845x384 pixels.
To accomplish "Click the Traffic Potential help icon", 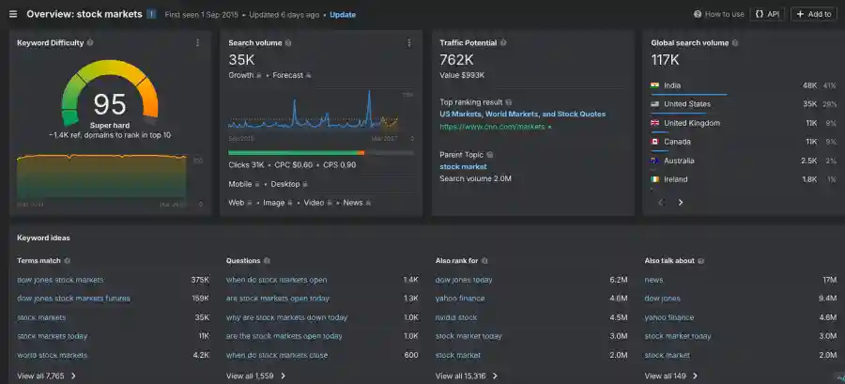I will 504,43.
